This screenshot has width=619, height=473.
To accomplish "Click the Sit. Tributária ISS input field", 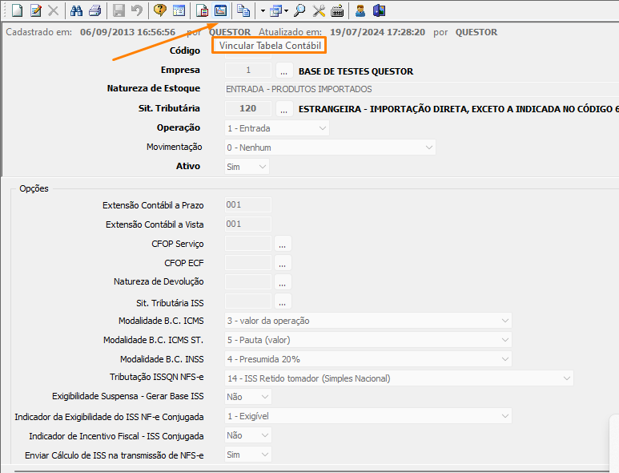I will [x=248, y=301].
